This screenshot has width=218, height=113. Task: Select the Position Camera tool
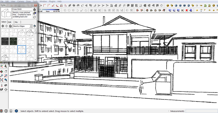pos(2,85)
